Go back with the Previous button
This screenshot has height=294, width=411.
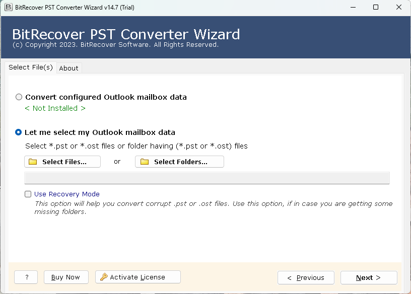point(306,277)
